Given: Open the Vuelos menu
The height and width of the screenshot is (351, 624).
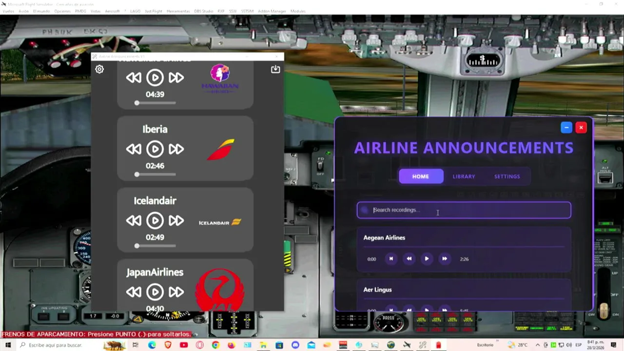Looking at the screenshot, I should tap(8, 11).
